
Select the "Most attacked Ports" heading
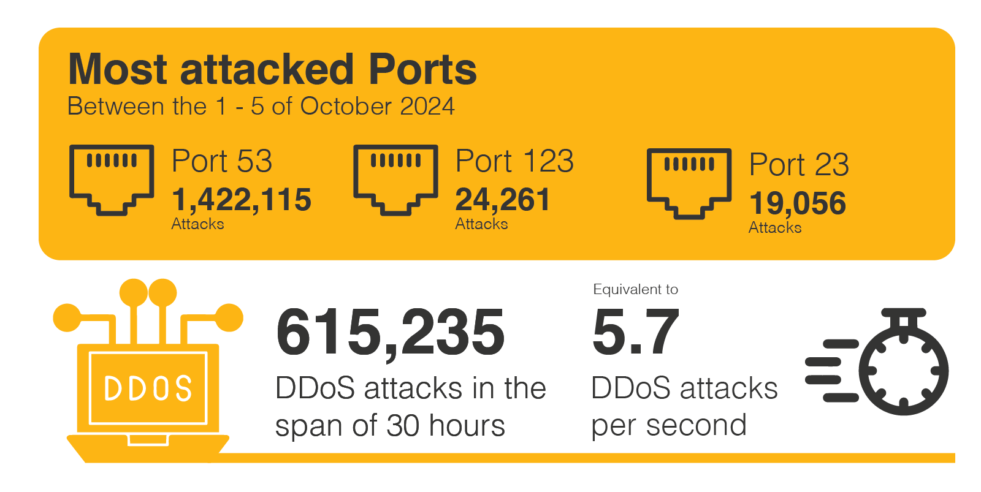(272, 69)
